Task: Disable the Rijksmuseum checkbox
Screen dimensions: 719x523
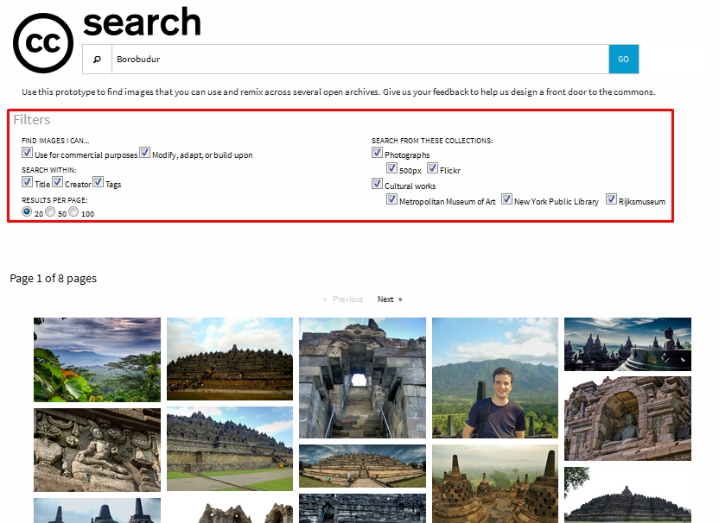Action: pos(612,199)
